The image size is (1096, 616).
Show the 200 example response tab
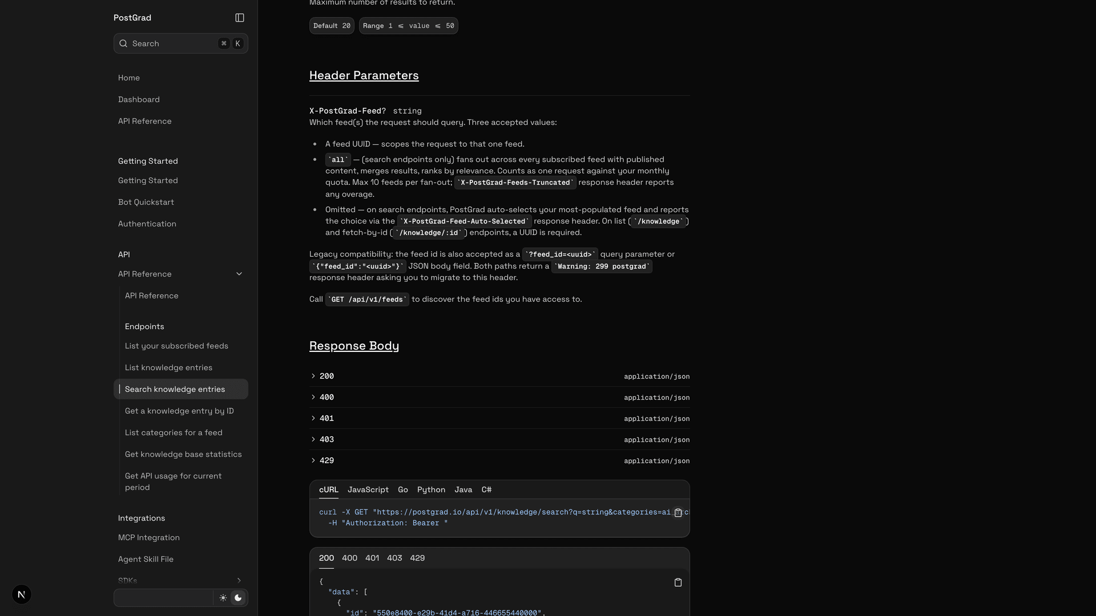tap(327, 558)
